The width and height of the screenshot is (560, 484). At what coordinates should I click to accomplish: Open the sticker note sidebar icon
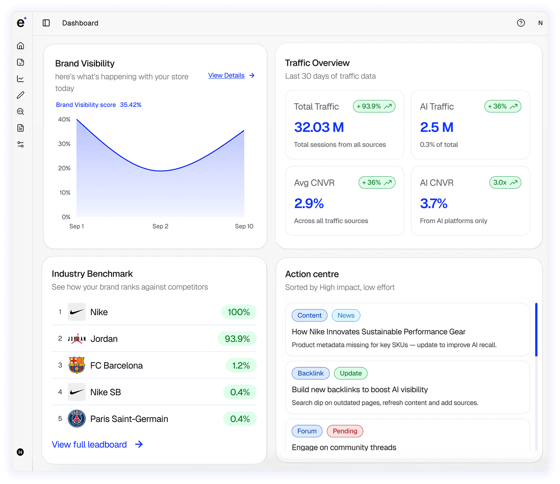pos(21,62)
